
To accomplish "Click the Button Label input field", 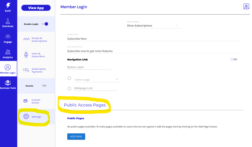I will (x=89, y=67).
